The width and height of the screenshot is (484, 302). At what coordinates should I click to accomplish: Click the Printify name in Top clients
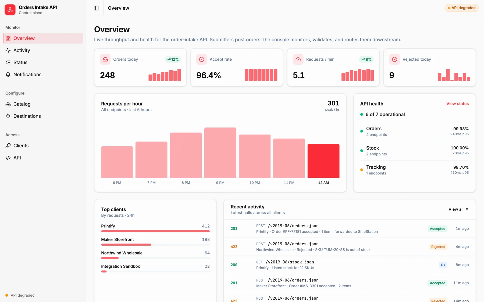pos(108,226)
